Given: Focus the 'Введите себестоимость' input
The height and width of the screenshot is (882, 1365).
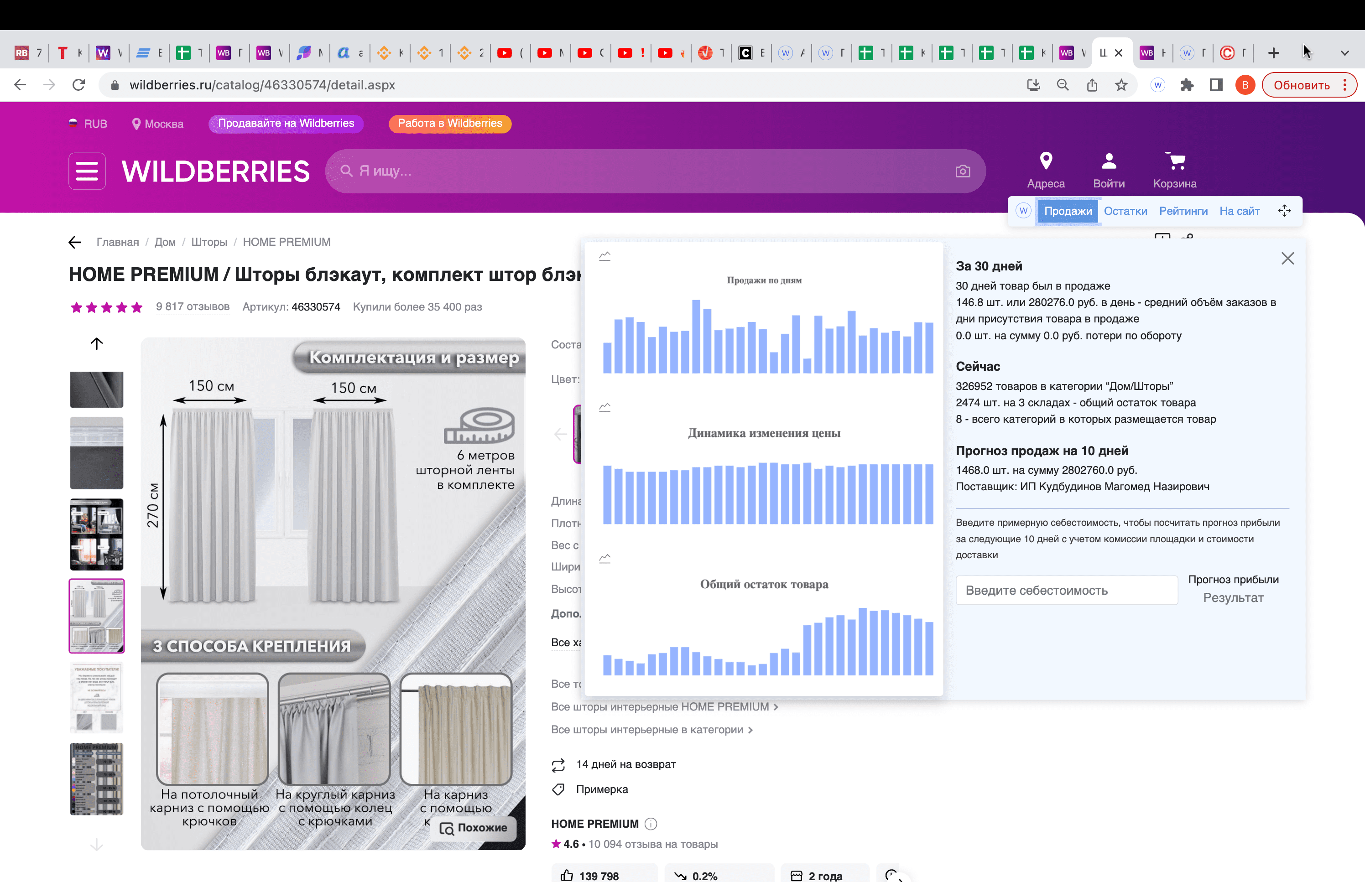Looking at the screenshot, I should 1066,590.
